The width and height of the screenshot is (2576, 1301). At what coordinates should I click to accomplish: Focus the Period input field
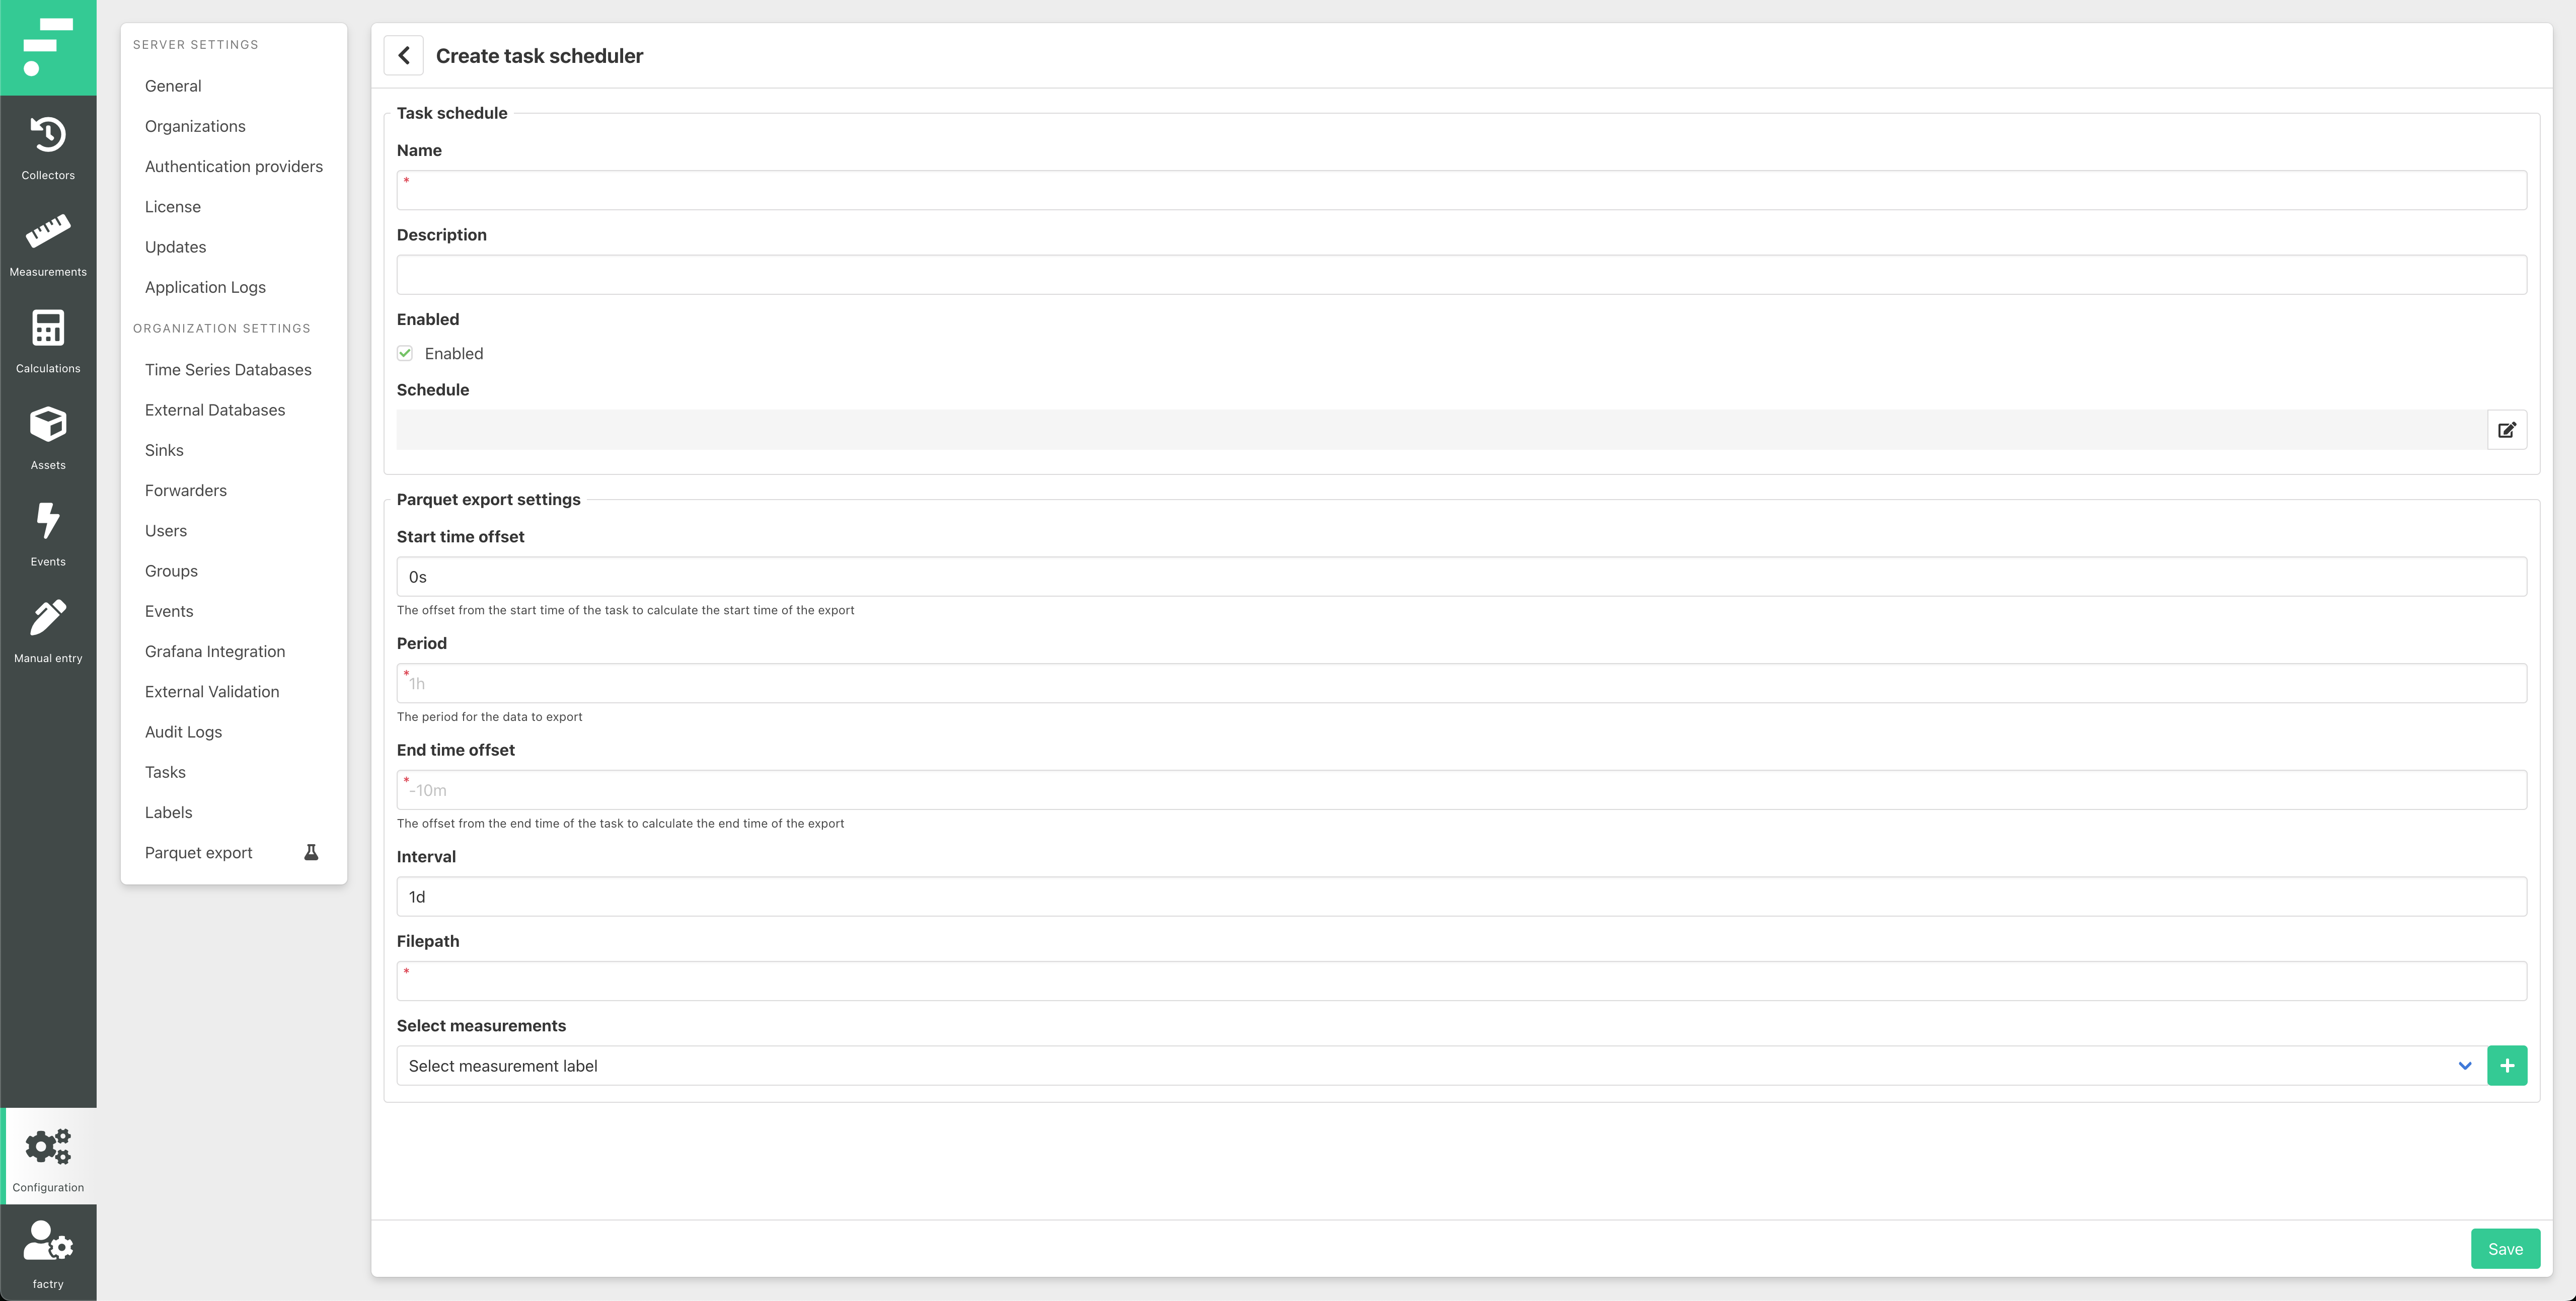[x=1461, y=684]
